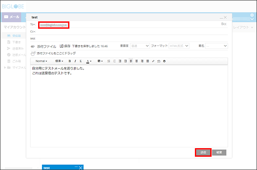Open the background highlight color picker
The width and height of the screenshot is (257, 170).
[x=100, y=61]
